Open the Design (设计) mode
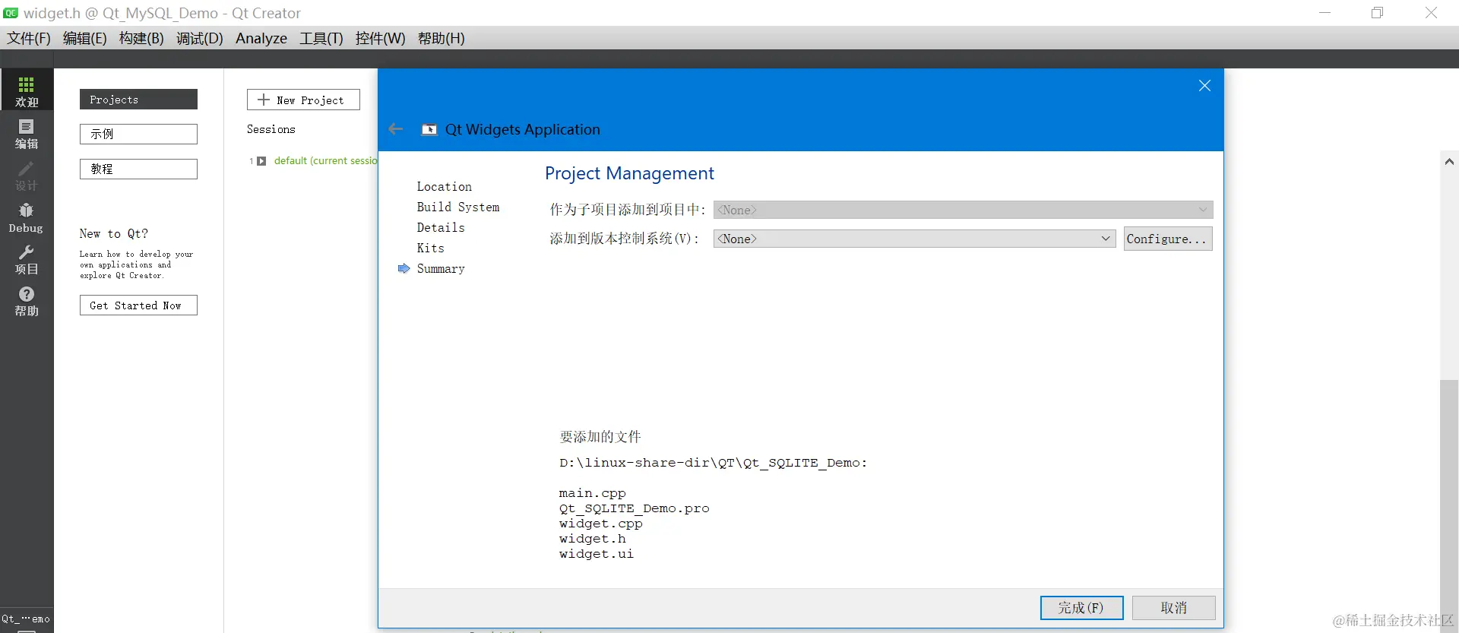 [27, 176]
